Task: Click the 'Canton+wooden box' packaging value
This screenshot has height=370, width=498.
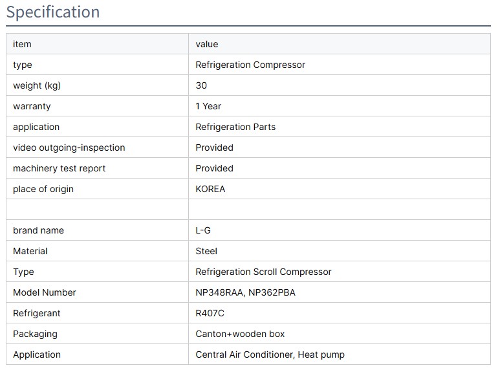Action: click(240, 334)
